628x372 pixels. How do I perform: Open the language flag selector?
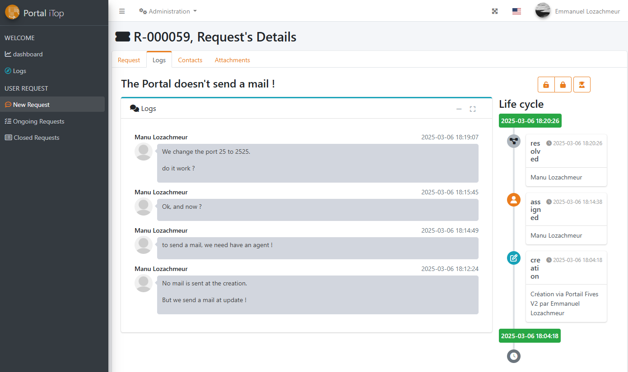[x=516, y=11]
